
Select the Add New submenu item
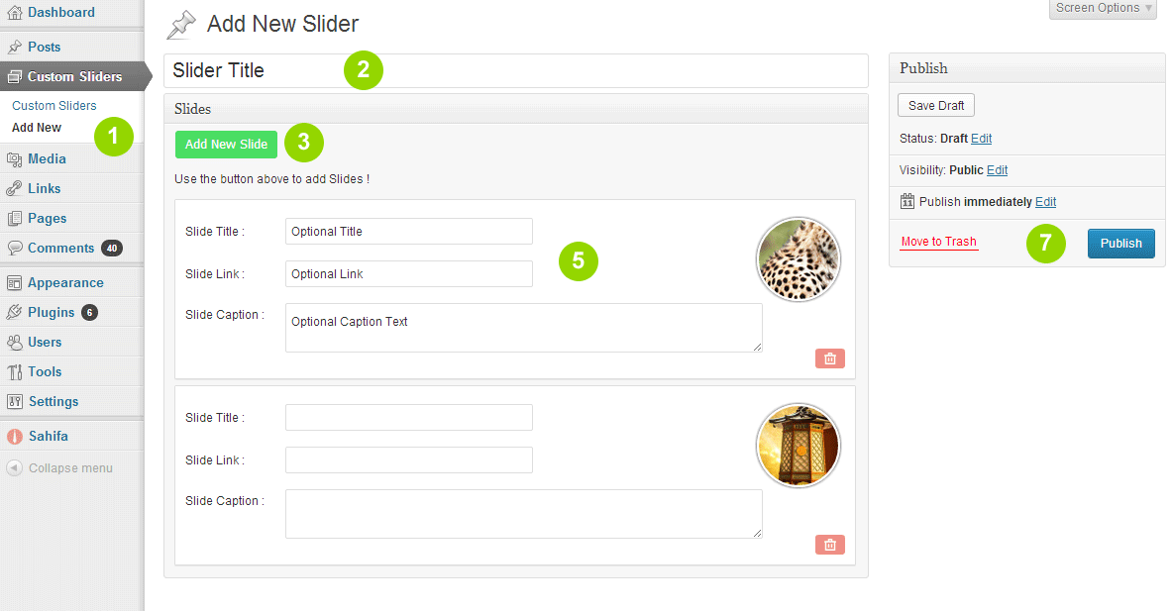[37, 128]
